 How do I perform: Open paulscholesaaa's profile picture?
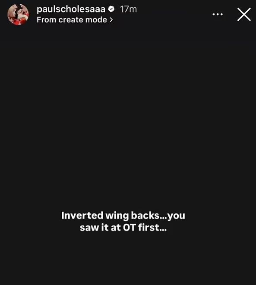[18, 14]
